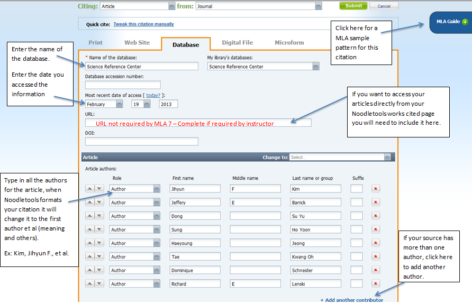
Task: Remove author Schneider row
Action: [x=376, y=270]
